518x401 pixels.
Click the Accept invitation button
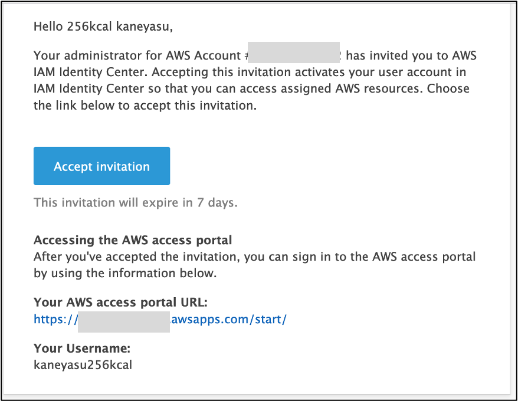[101, 166]
